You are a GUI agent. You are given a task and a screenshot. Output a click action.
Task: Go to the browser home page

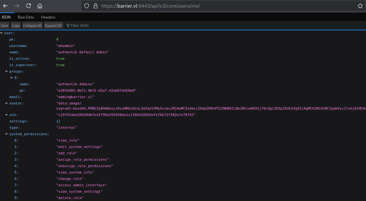click(40, 6)
